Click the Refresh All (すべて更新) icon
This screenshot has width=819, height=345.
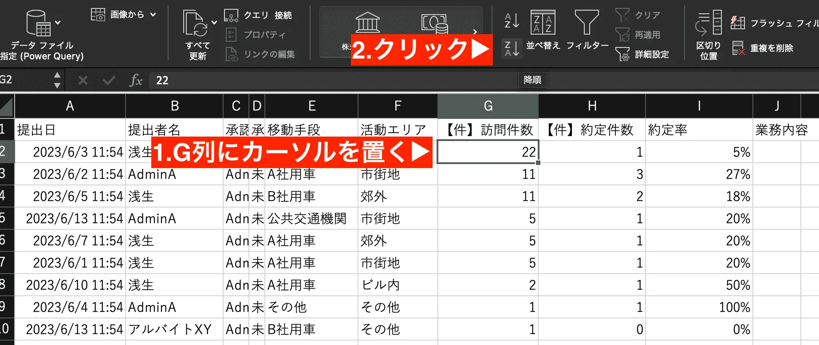point(196,24)
